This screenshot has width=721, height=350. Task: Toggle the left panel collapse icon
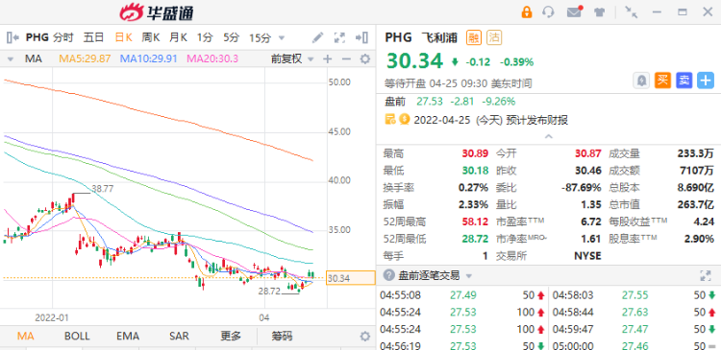point(12,37)
